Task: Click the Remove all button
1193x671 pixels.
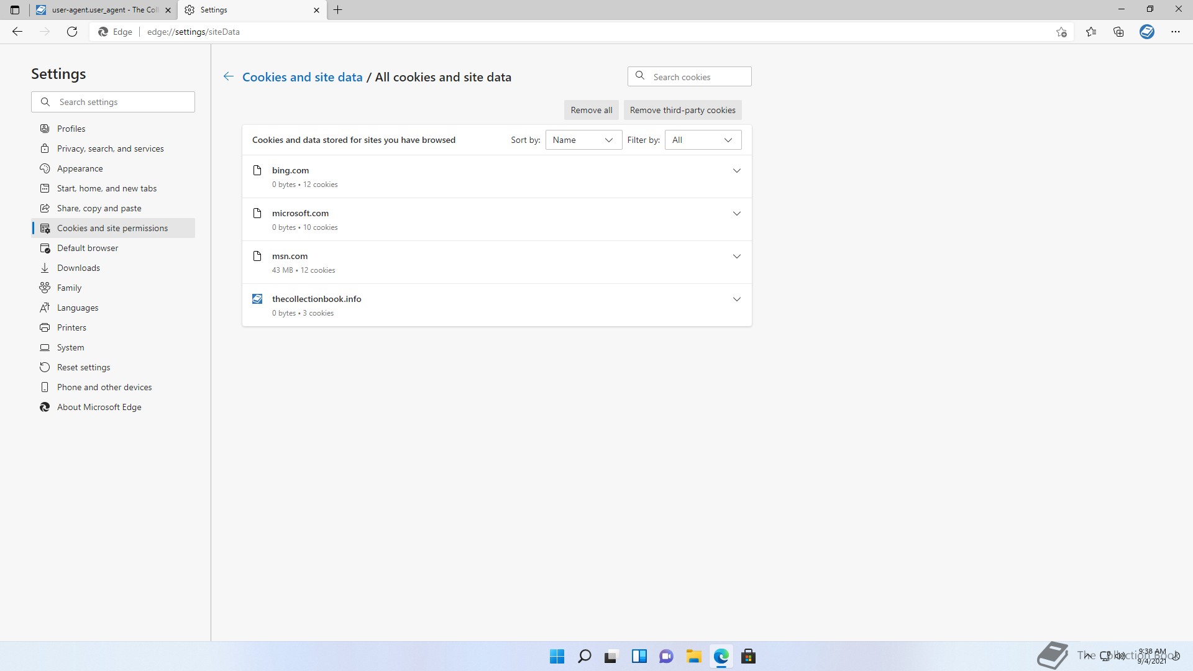Action: 591,110
